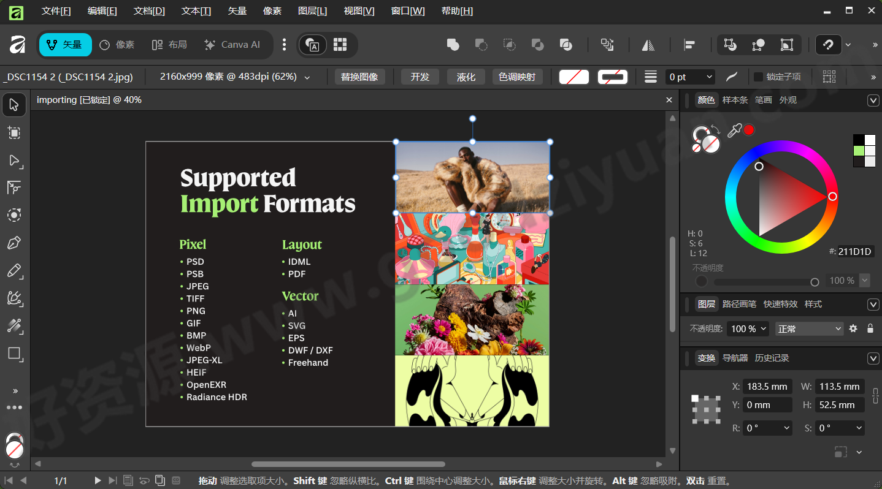This screenshot has width=882, height=489.
Task: Click the 开发 button
Action: 420,77
